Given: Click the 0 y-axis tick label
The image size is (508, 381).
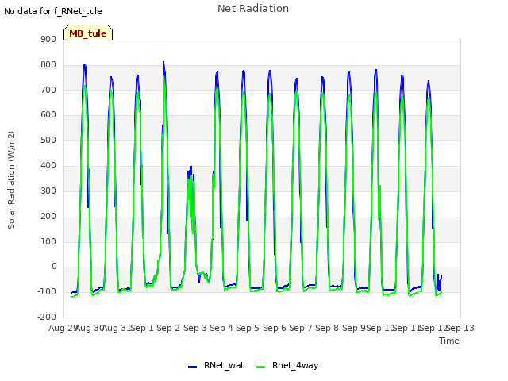Looking at the screenshot, I should coord(54,267).
